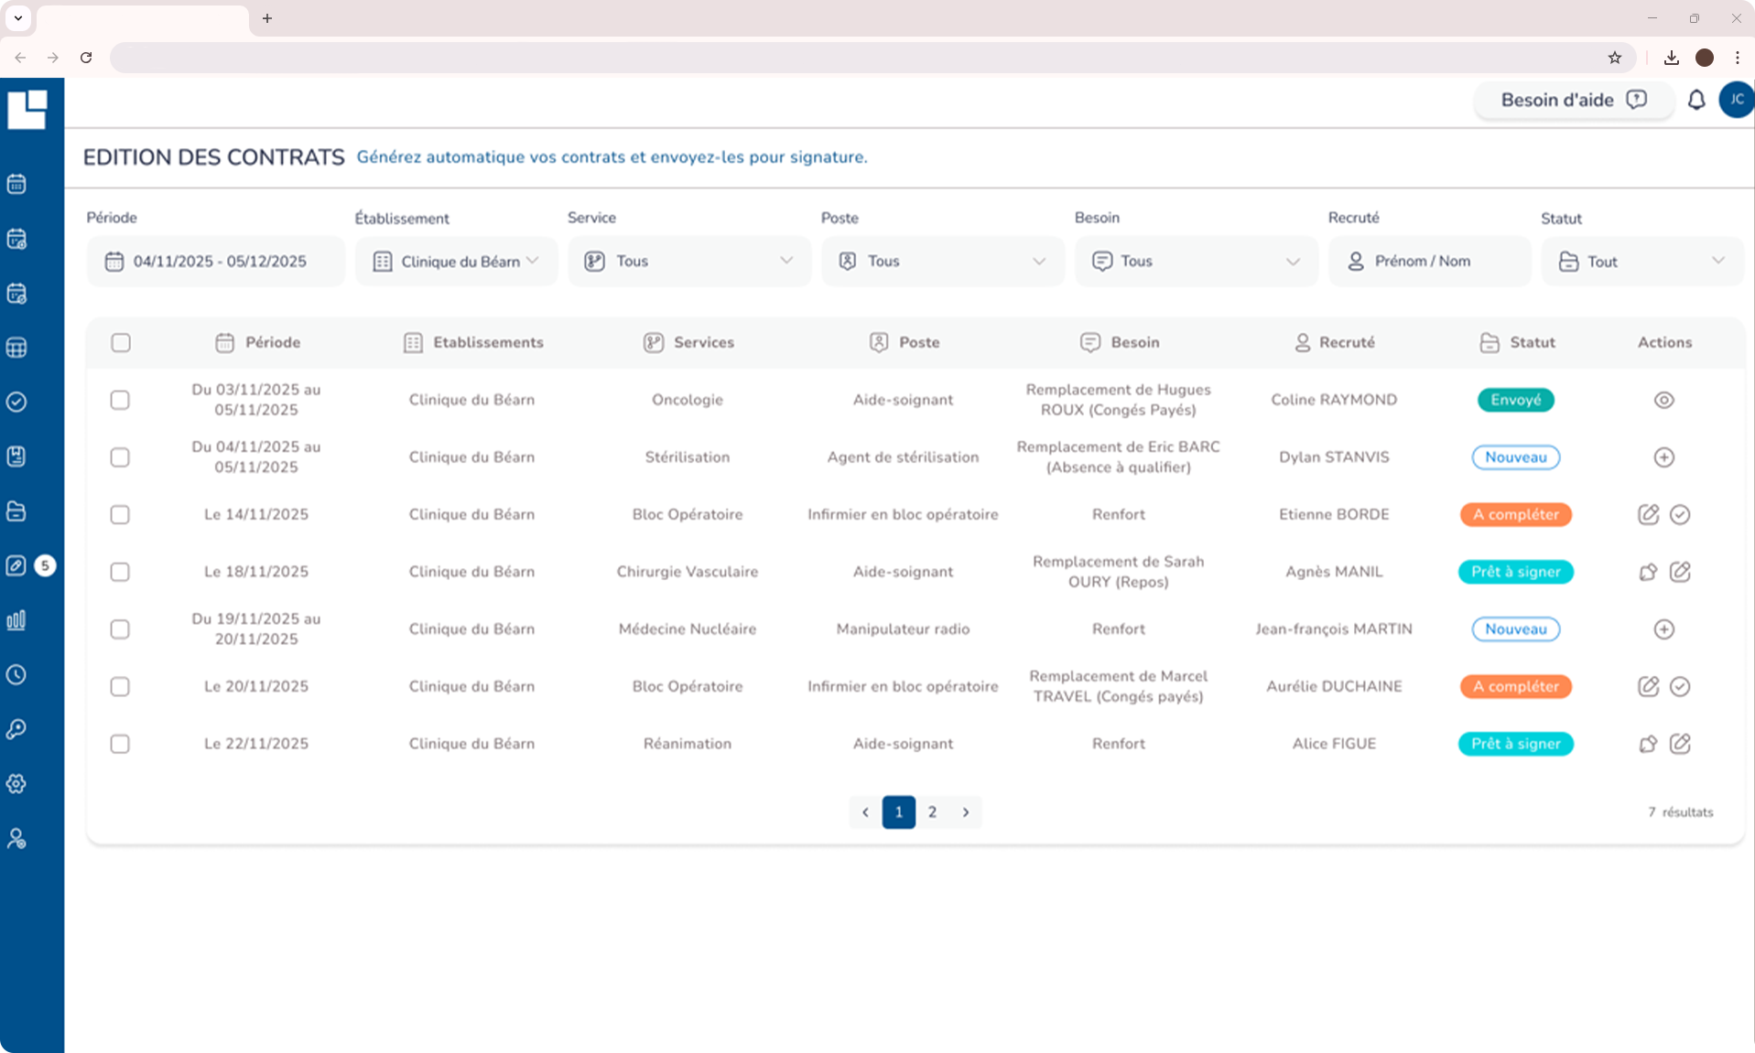This screenshot has width=1755, height=1053.
Task: Click the edit icon for Etienne BORDE's contract
Action: pyautogui.click(x=1648, y=514)
